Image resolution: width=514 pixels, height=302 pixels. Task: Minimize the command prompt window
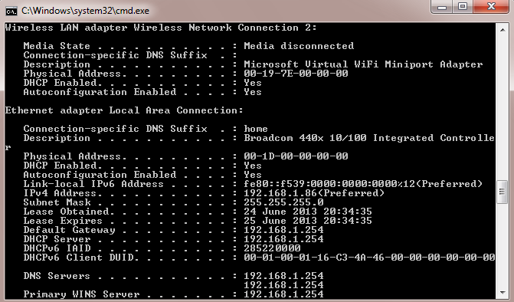pyautogui.click(x=442, y=6)
